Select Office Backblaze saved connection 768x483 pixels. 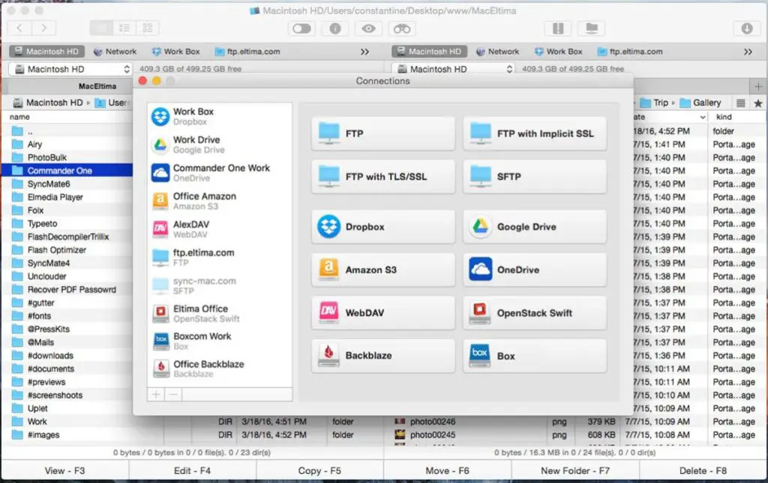coord(220,368)
